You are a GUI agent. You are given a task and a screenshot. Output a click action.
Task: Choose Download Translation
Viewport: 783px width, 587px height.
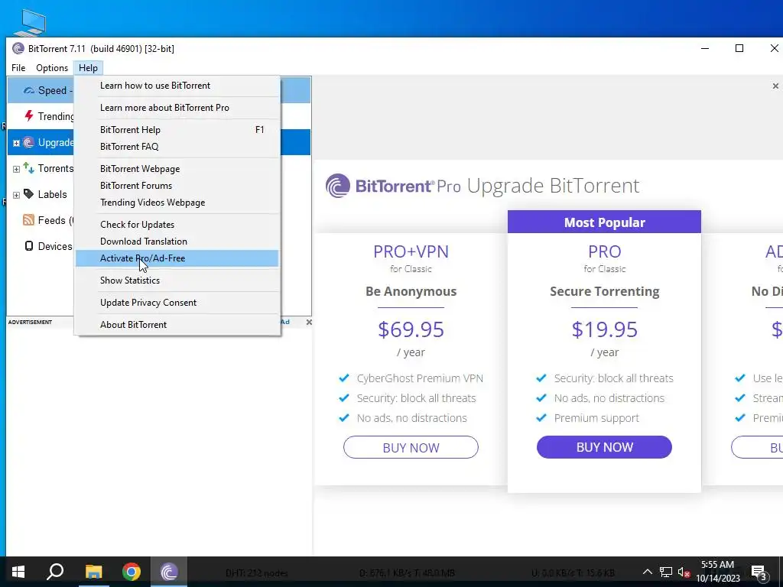click(x=177, y=241)
